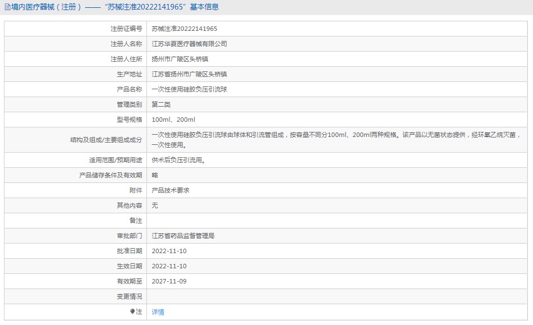Screen dimensions: 533x325
Task: Select the expiry date 2027-11-09
Action: pyautogui.click(x=169, y=281)
